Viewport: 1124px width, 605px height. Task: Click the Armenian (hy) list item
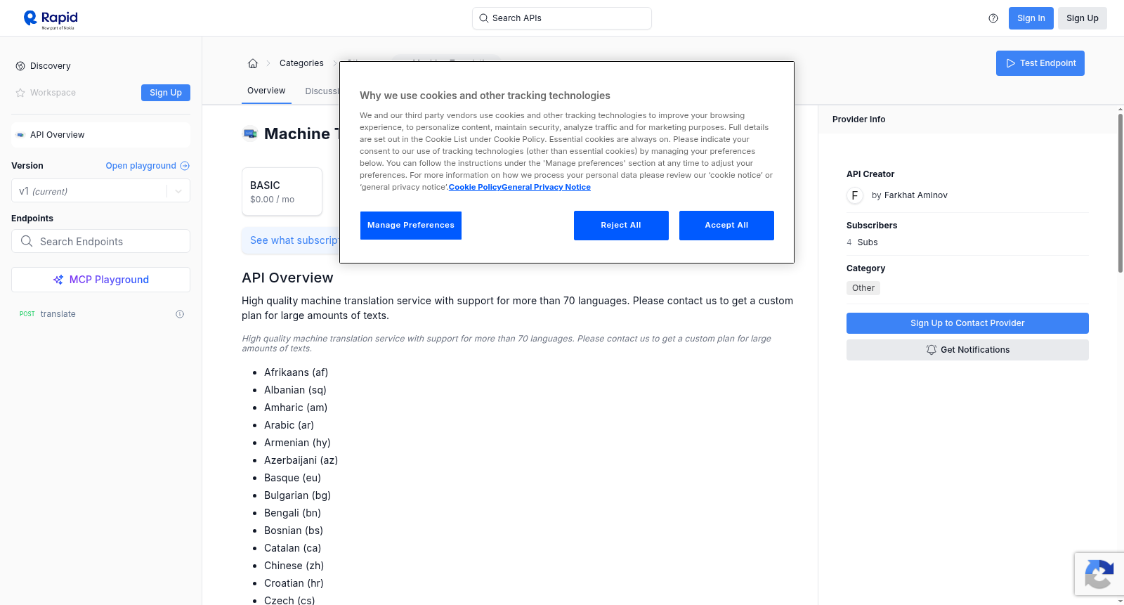pos(297,443)
